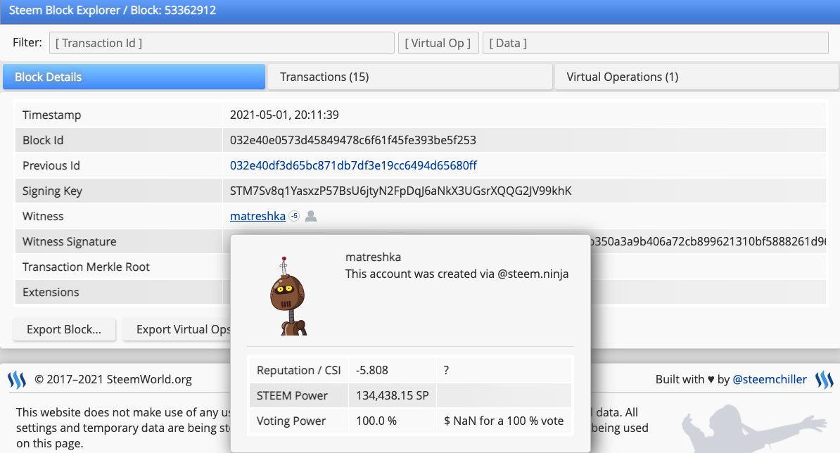
Task: Click the Reputation / CSI label
Action: click(x=299, y=371)
